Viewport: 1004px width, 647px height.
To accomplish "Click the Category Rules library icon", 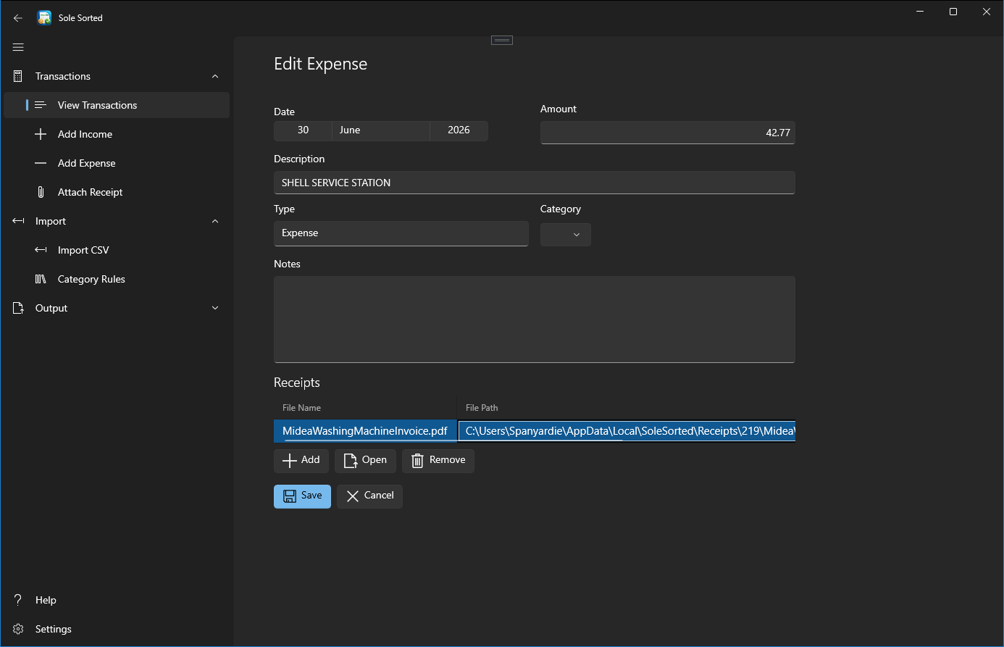I will (41, 279).
